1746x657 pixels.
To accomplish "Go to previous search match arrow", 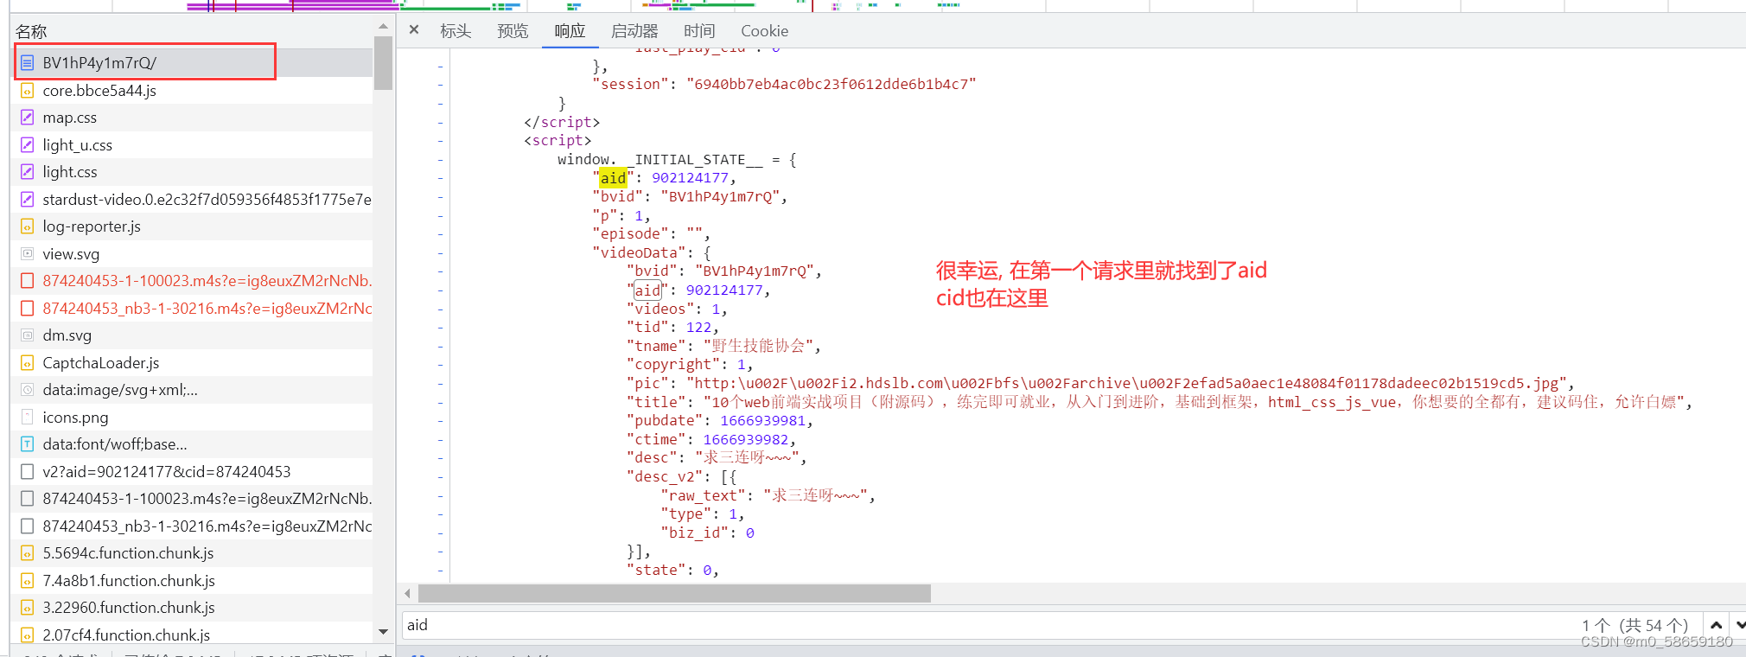I will (1716, 625).
